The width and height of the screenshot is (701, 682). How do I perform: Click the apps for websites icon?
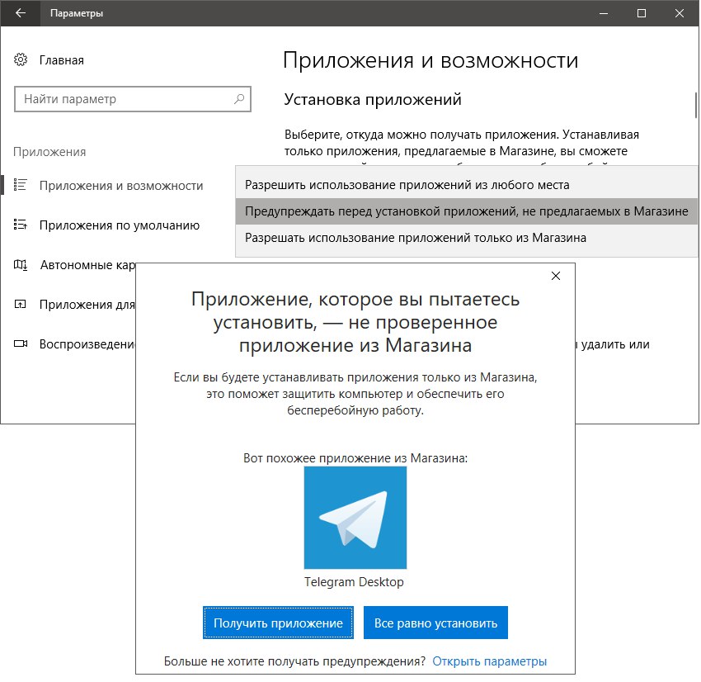click(x=20, y=305)
